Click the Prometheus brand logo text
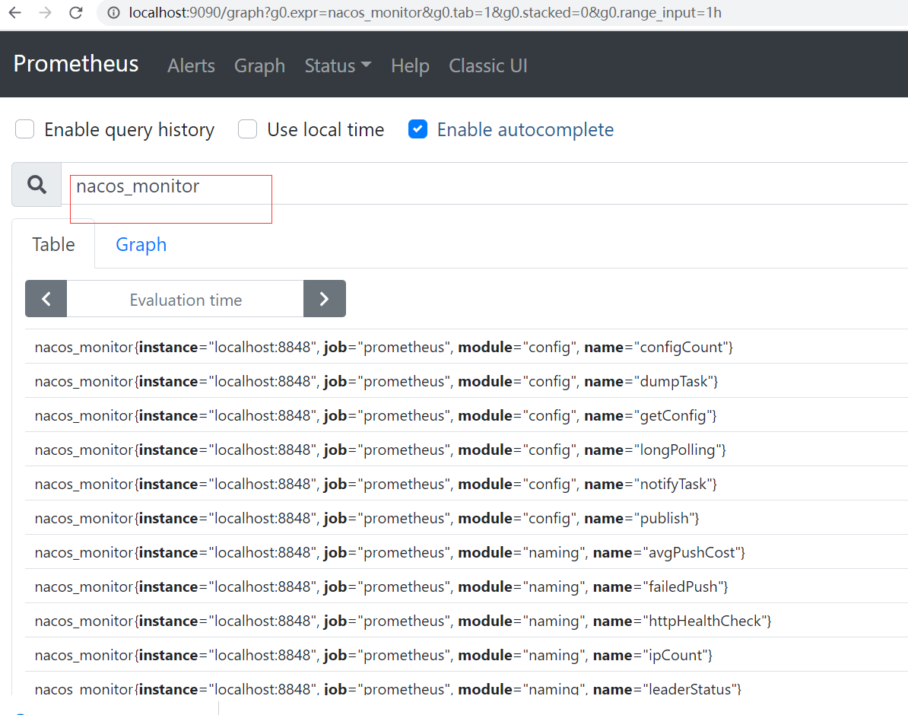The width and height of the screenshot is (908, 715). pos(76,64)
